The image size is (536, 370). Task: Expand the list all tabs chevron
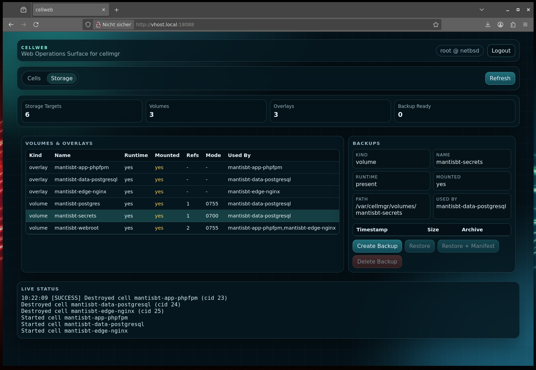click(481, 10)
